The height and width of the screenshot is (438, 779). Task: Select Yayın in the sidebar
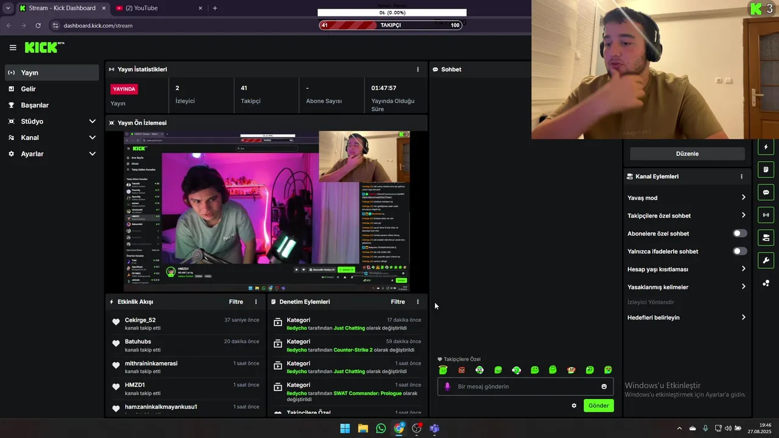pyautogui.click(x=51, y=72)
